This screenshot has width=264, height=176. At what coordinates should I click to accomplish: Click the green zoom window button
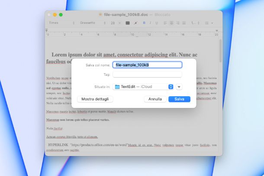tap(61, 15)
